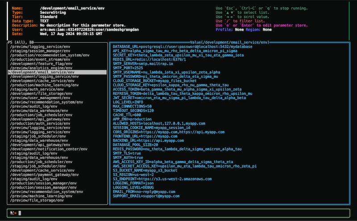The image size is (357, 221).
Task: Select /preview/audit_log/env entry
Action: point(34,106)
